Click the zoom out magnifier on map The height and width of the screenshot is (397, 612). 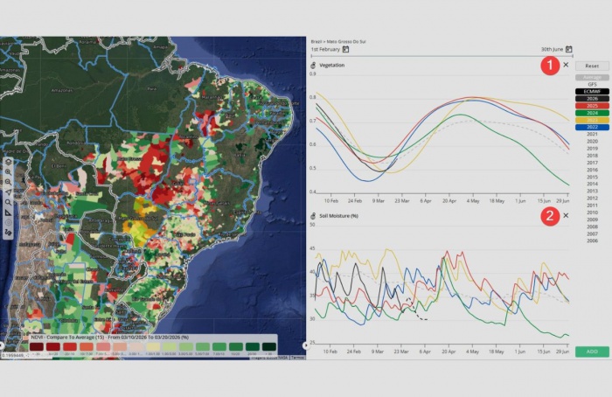click(8, 182)
